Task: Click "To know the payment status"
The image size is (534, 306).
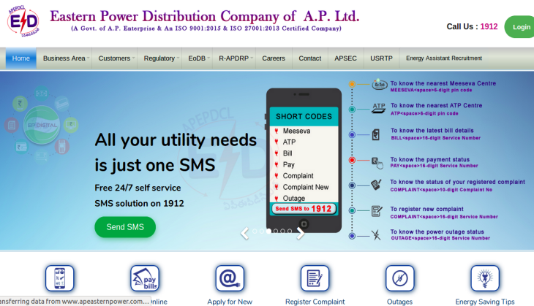Action: (430, 159)
